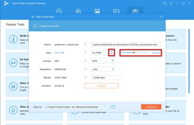Click the arrow next to Size row
The height and width of the screenshot is (125, 194).
tap(85, 53)
